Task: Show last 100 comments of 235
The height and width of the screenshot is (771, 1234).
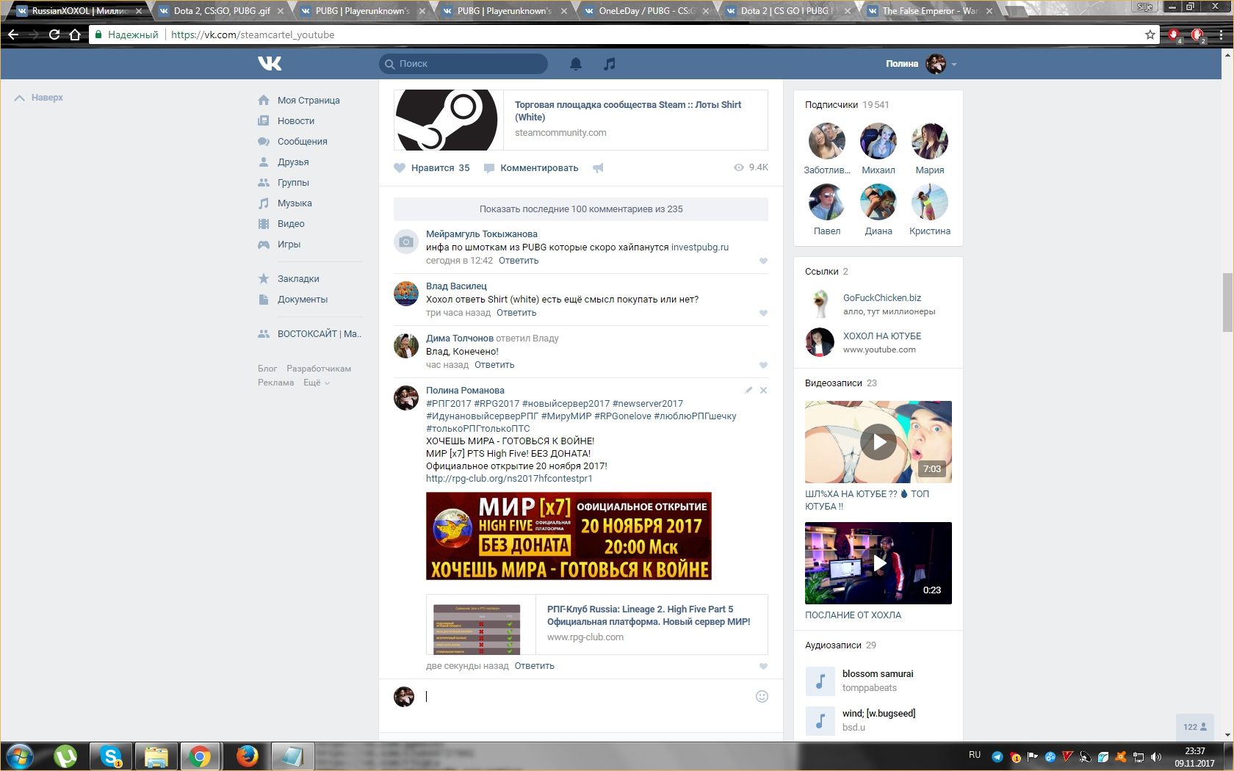Action: [580, 209]
